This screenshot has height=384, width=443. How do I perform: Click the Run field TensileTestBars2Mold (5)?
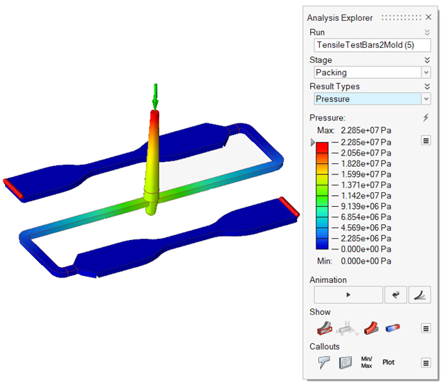click(370, 45)
